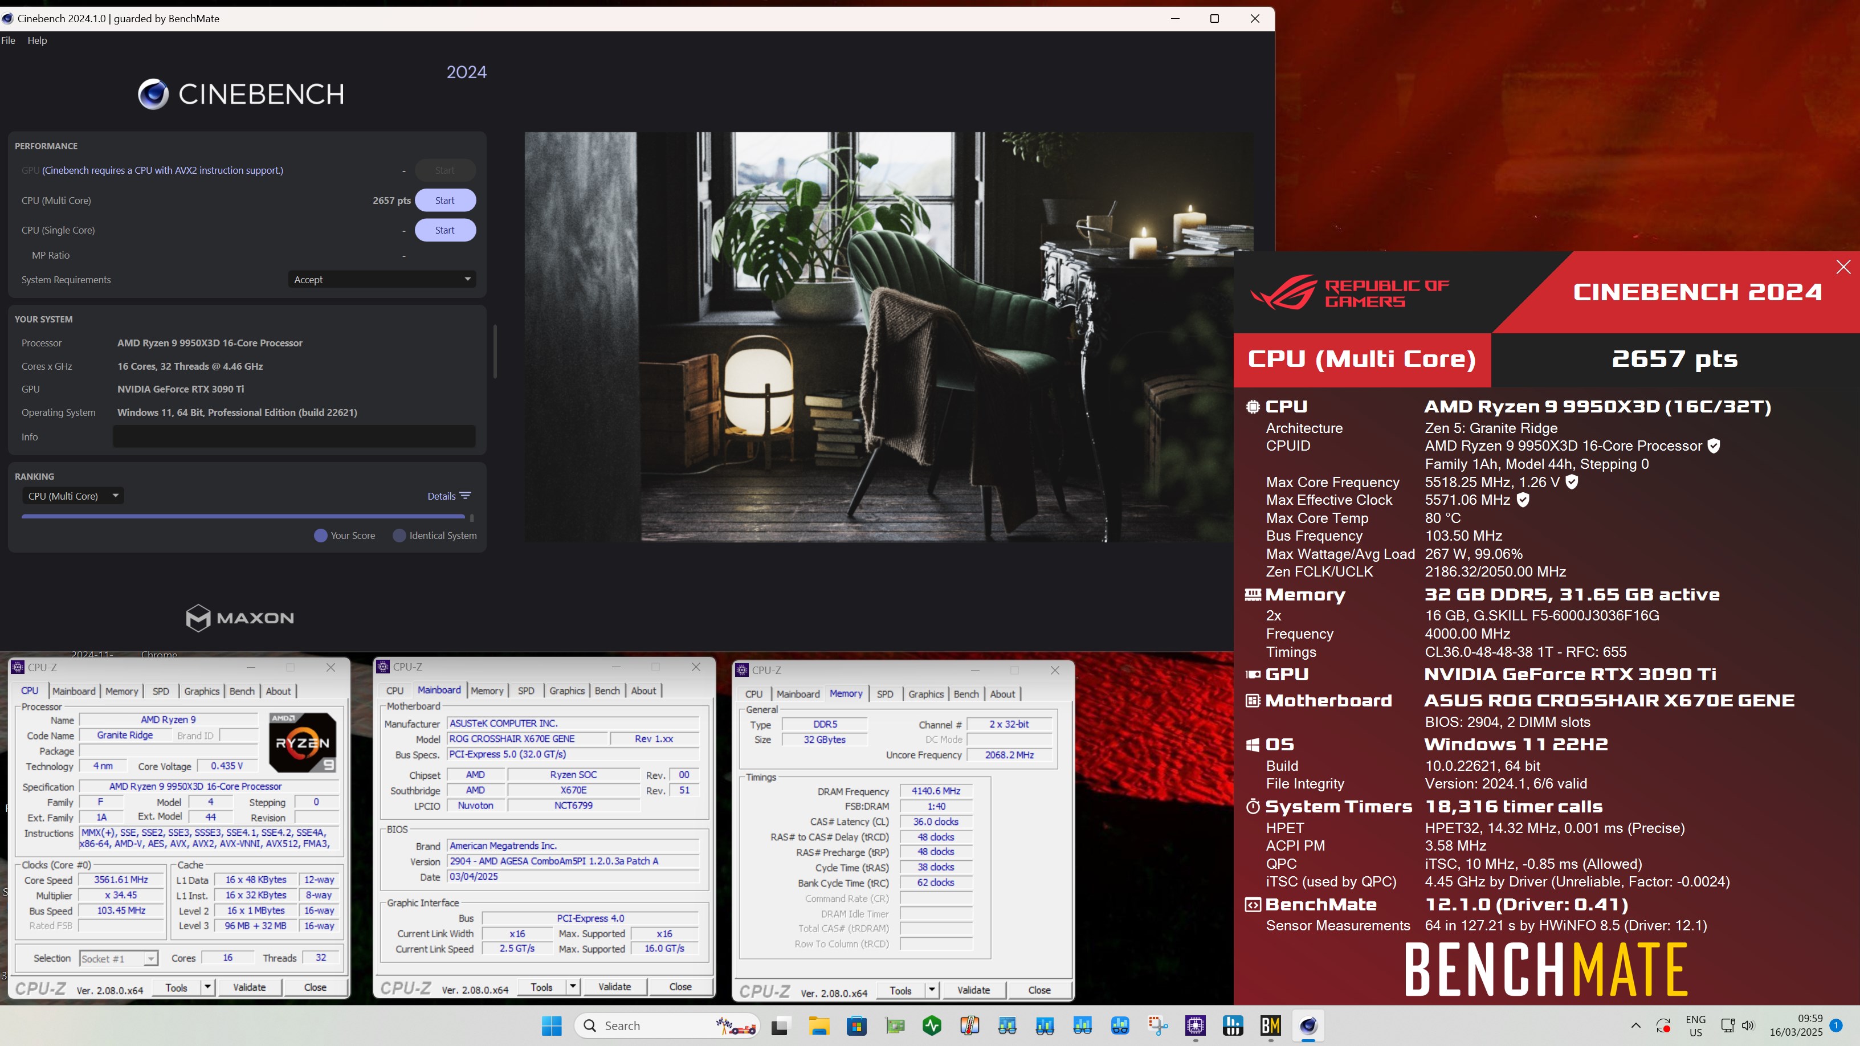Expand Tools arrow in left CPU-Z window
Image resolution: width=1860 pixels, height=1046 pixels.
[x=207, y=987]
